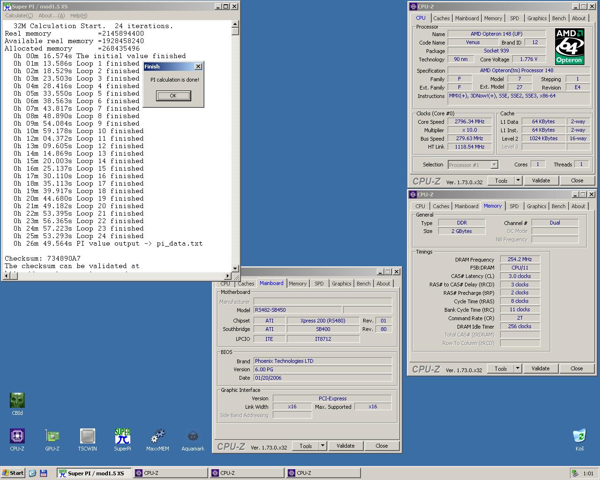Image resolution: width=600 pixels, height=480 pixels.
Task: Expand Tools dropdown arrow in Memory window
Action: 517,368
